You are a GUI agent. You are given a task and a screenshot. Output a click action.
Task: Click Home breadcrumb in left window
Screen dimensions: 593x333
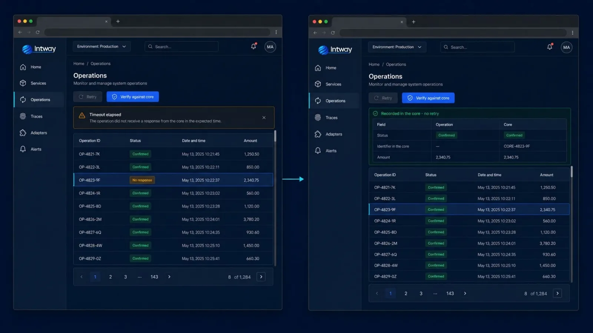79,64
